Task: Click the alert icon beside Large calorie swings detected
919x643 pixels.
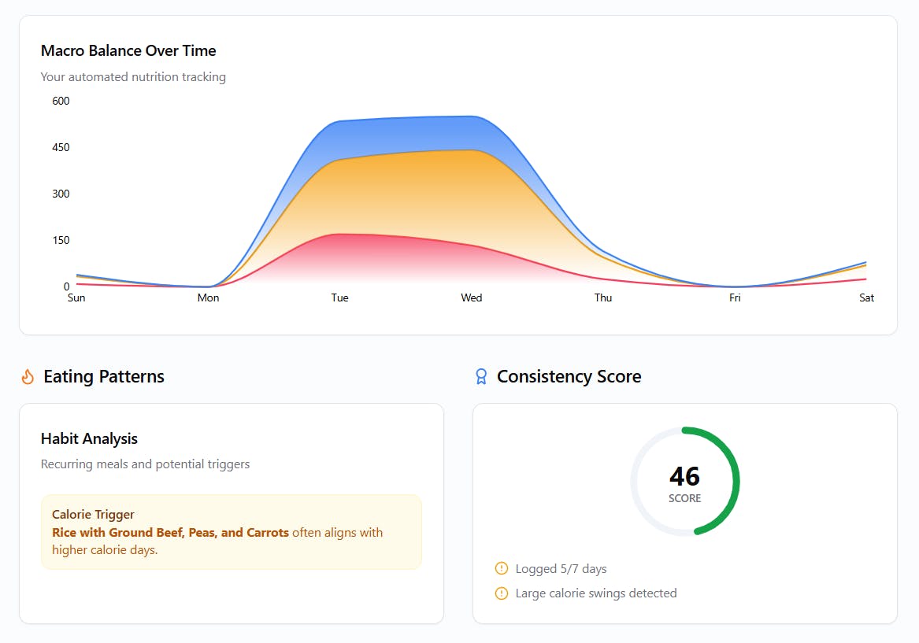Action: [502, 593]
